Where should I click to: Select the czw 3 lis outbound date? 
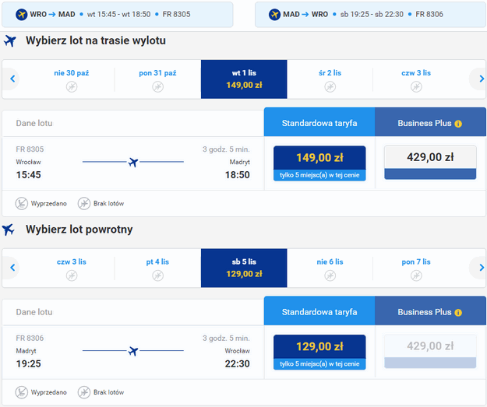[x=415, y=79]
